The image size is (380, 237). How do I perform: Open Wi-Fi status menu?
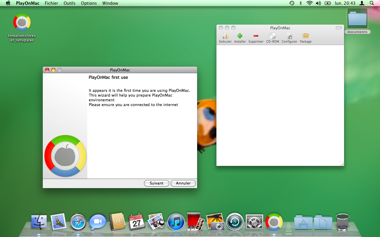310,3
